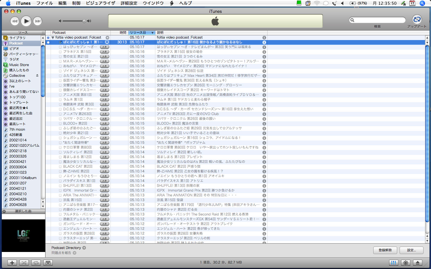The image size is (431, 269).
Task: Sort by リリース日 column header arrow
Action: (x=152, y=33)
